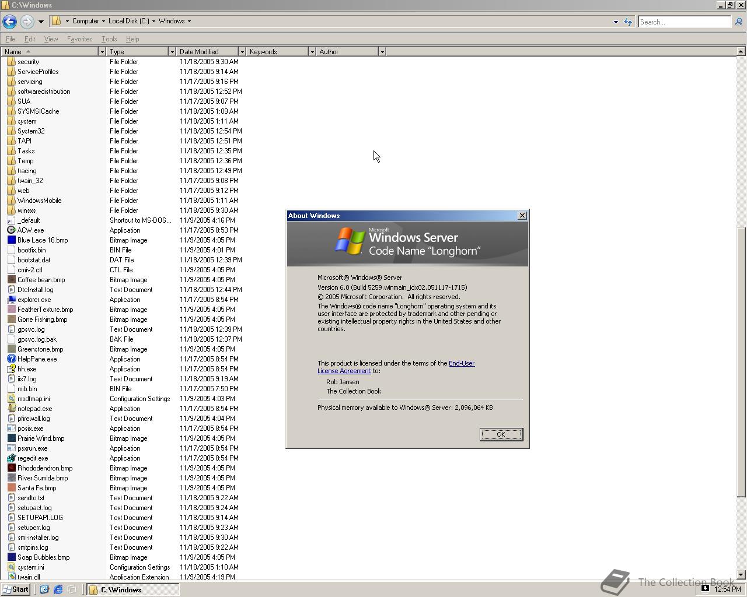
Task: Open the View menu
Action: tap(51, 39)
